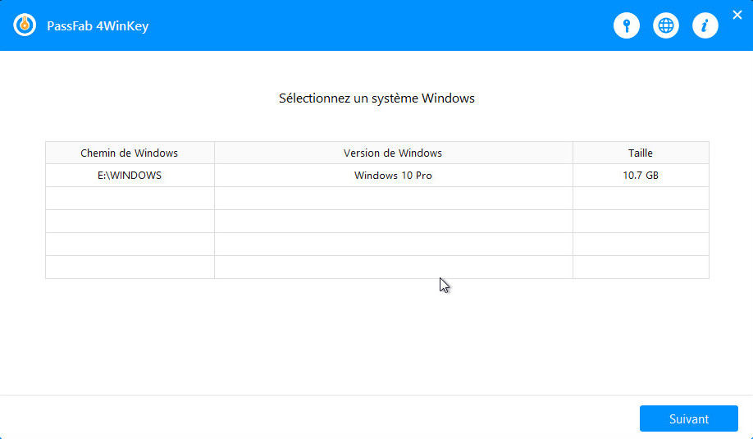Open the globe language selector icon
The height and width of the screenshot is (439, 753).
pos(665,25)
